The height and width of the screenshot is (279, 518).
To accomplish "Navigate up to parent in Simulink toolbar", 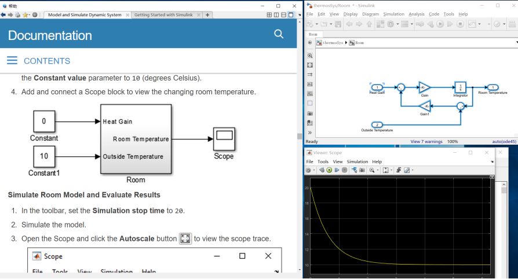I will [x=369, y=24].
